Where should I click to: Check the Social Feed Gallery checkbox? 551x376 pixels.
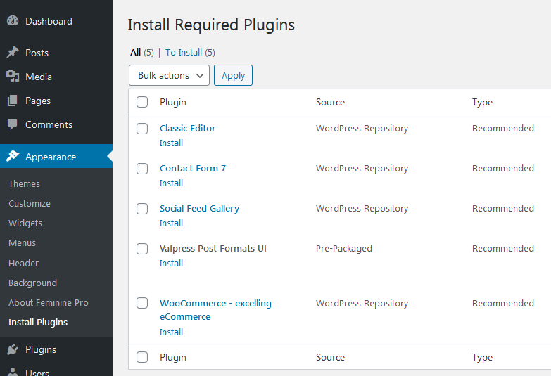pyautogui.click(x=142, y=209)
